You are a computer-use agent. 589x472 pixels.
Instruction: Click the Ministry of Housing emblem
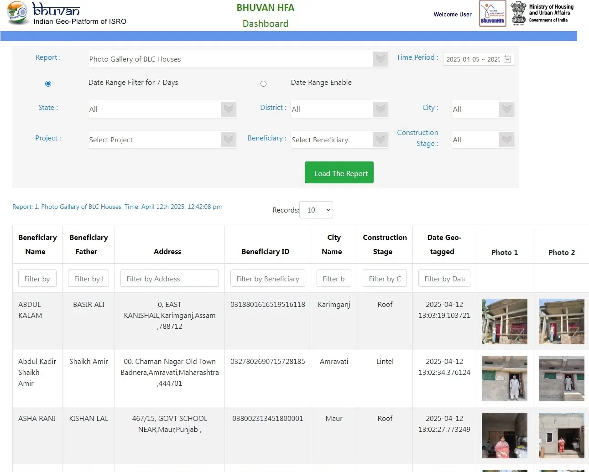tap(518, 13)
